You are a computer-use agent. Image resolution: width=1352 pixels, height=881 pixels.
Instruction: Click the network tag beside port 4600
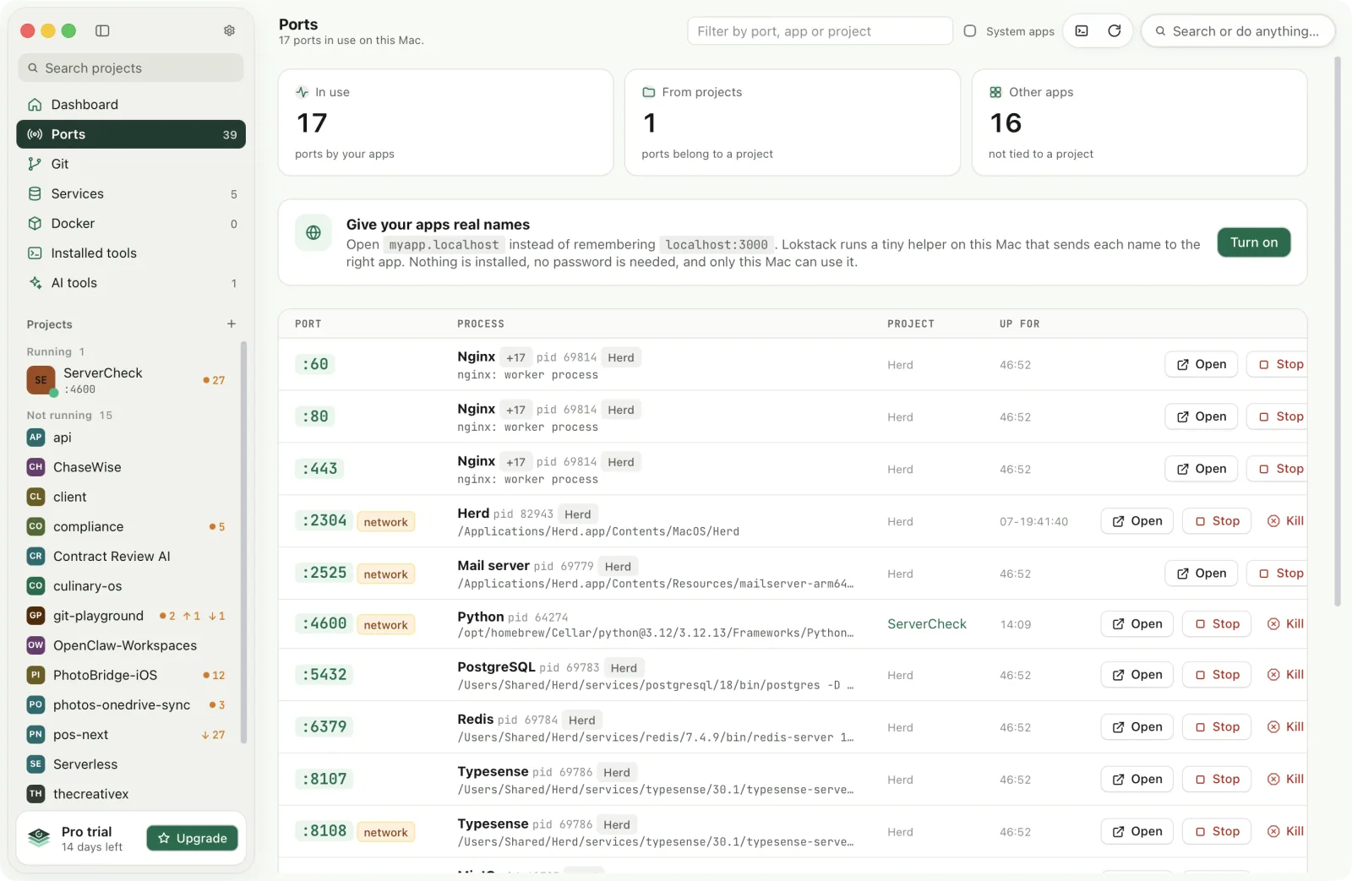click(x=385, y=625)
